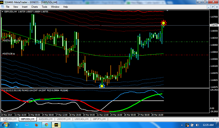This screenshot has width=219, height=128.
Task: Open the volume speaker tray icon
Action: coord(197,125)
